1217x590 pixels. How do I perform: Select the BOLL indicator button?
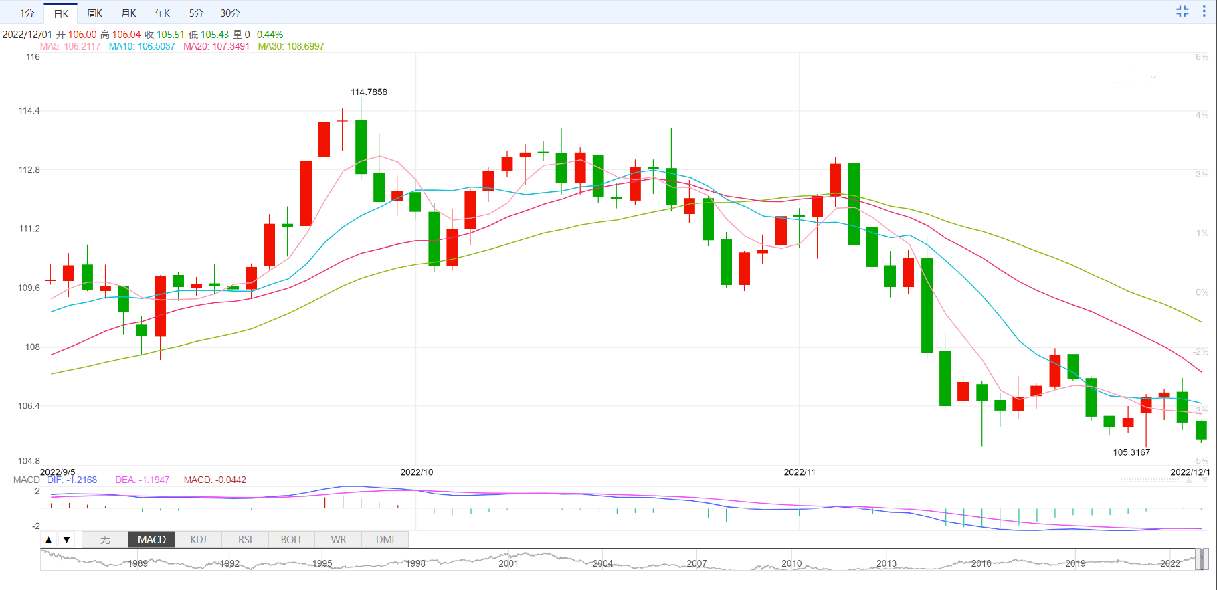[x=292, y=540]
